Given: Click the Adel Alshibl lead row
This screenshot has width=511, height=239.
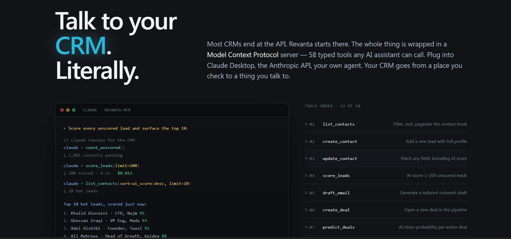Looking at the screenshot, I should click(107, 228).
